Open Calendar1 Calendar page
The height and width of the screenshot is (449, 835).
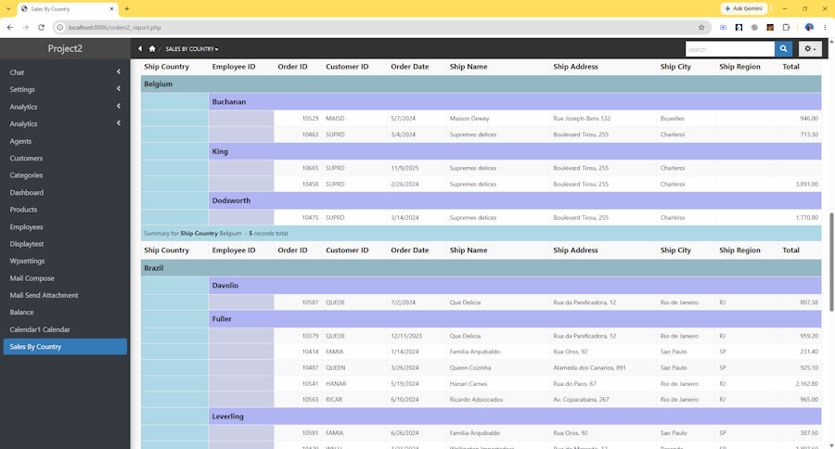click(40, 329)
